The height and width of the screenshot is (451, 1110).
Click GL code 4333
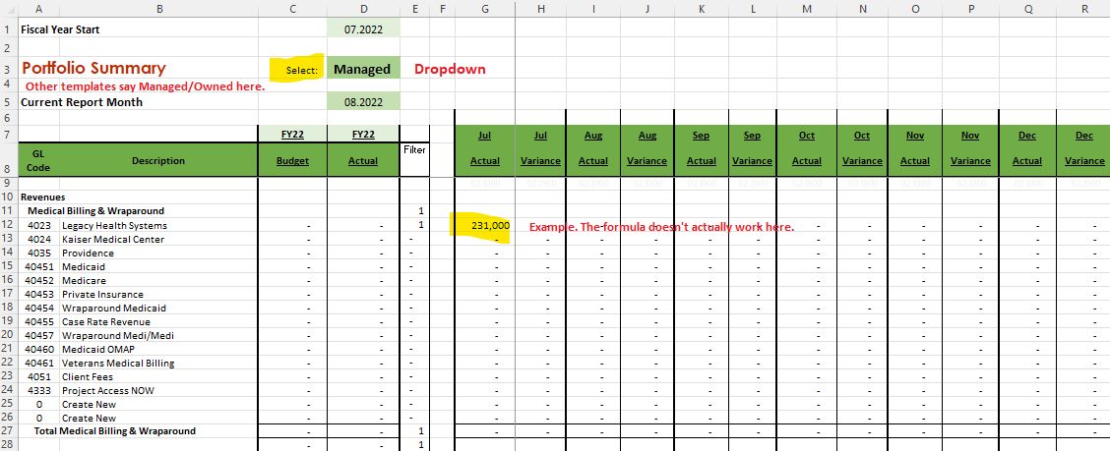pyautogui.click(x=38, y=390)
